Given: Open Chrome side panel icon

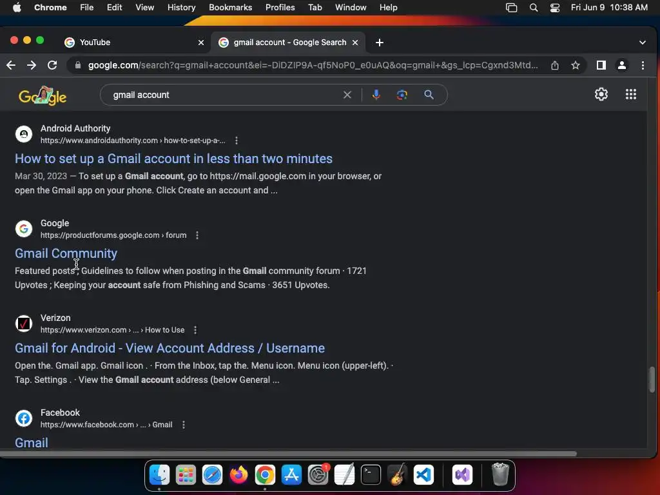Looking at the screenshot, I should [x=601, y=65].
